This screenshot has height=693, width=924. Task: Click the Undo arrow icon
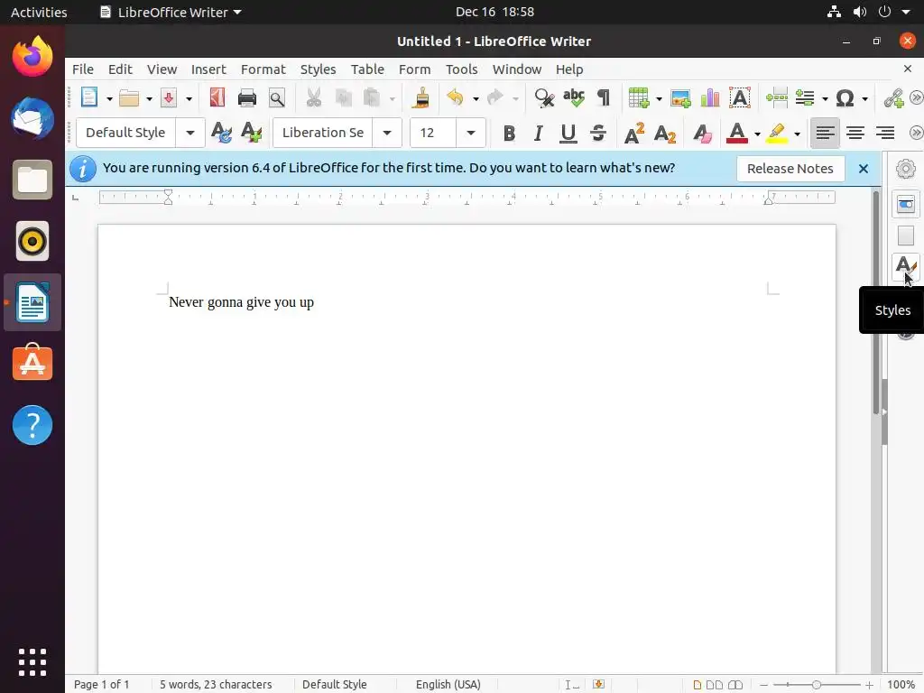tap(455, 97)
